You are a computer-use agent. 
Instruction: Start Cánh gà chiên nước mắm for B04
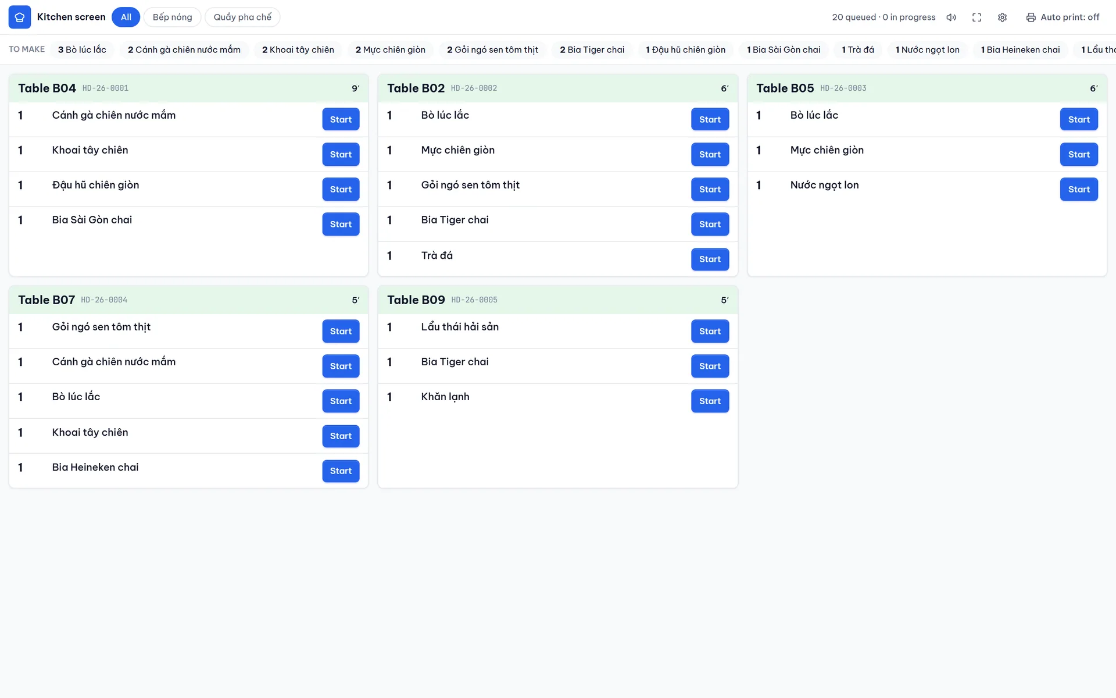[x=341, y=119]
